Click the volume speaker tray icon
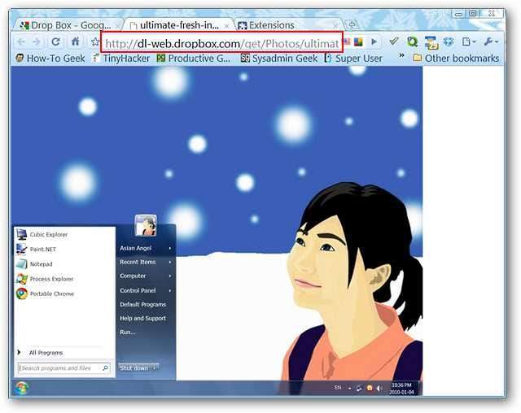 click(379, 388)
